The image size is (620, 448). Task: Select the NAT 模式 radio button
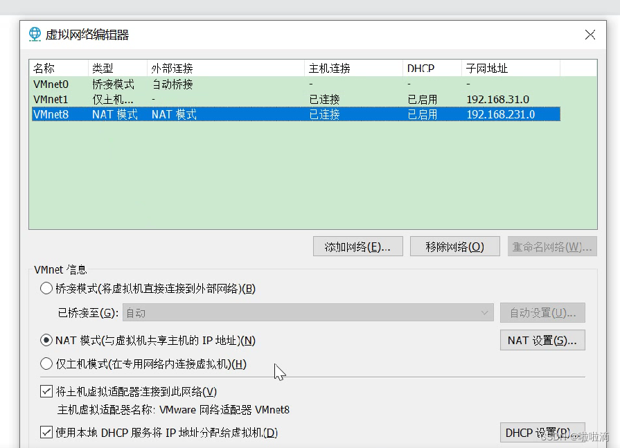(x=46, y=340)
